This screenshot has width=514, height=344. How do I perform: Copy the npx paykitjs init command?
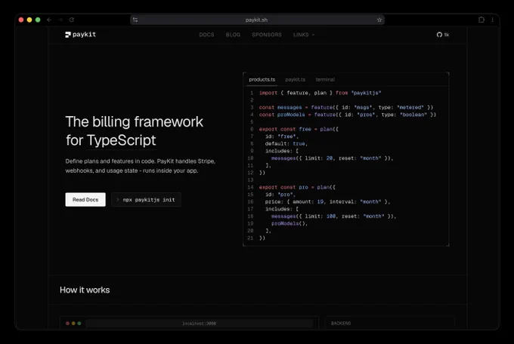(x=146, y=200)
